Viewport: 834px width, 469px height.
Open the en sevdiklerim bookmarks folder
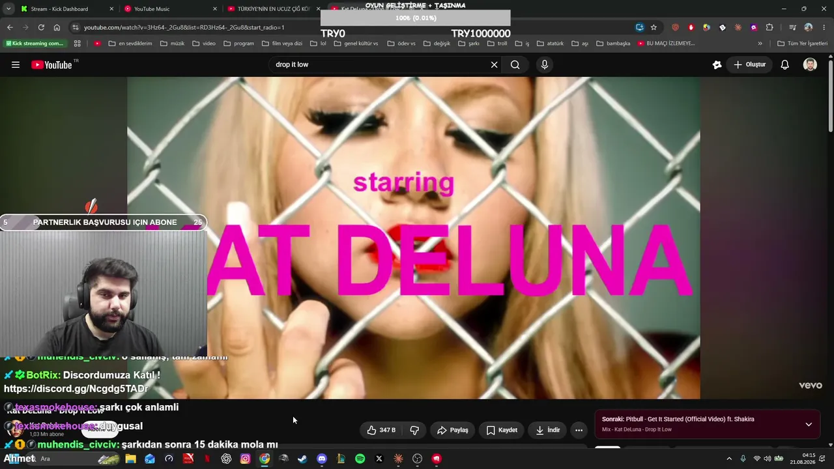tap(130, 44)
